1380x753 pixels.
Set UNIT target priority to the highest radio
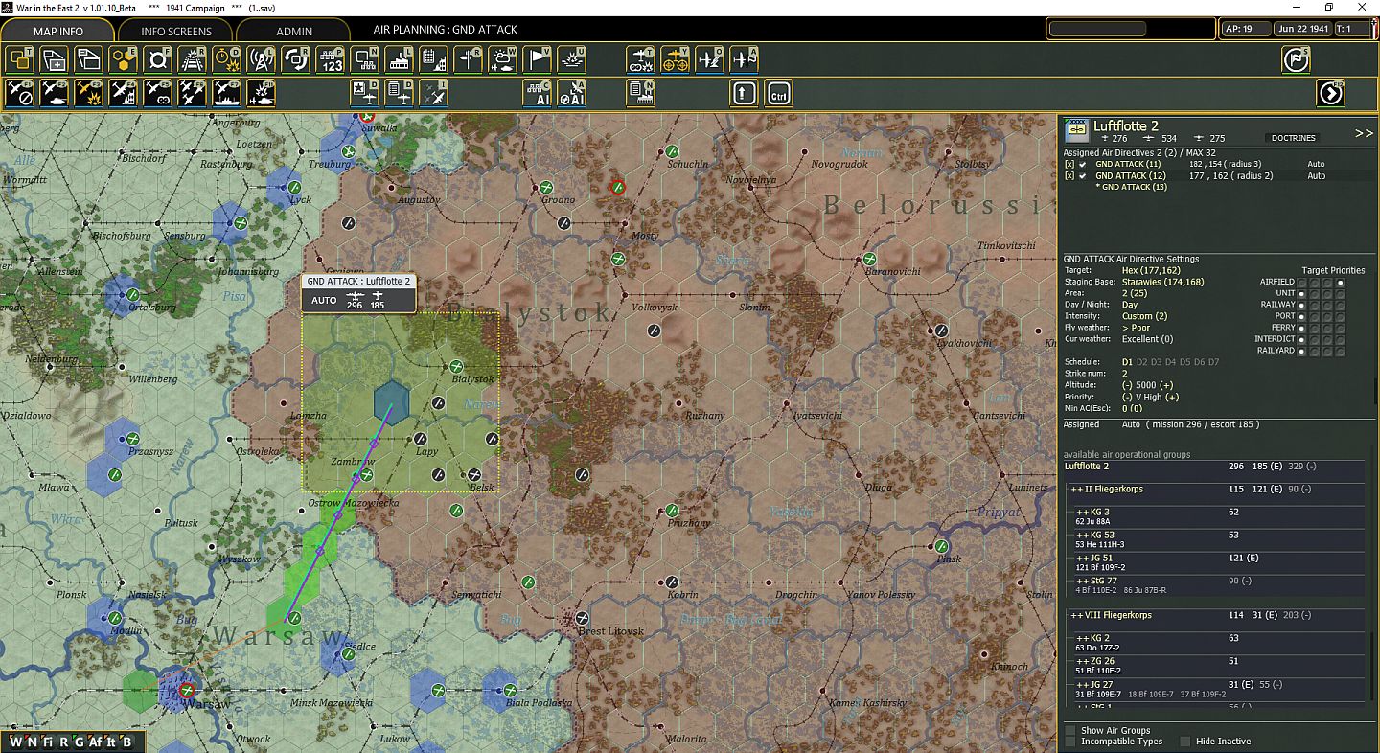coord(1340,293)
